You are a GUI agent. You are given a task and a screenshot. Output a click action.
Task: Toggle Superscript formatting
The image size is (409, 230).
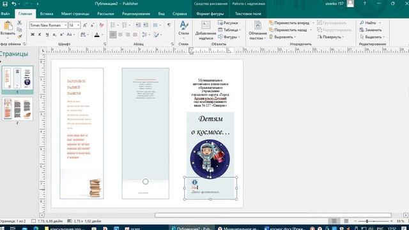coord(61,34)
